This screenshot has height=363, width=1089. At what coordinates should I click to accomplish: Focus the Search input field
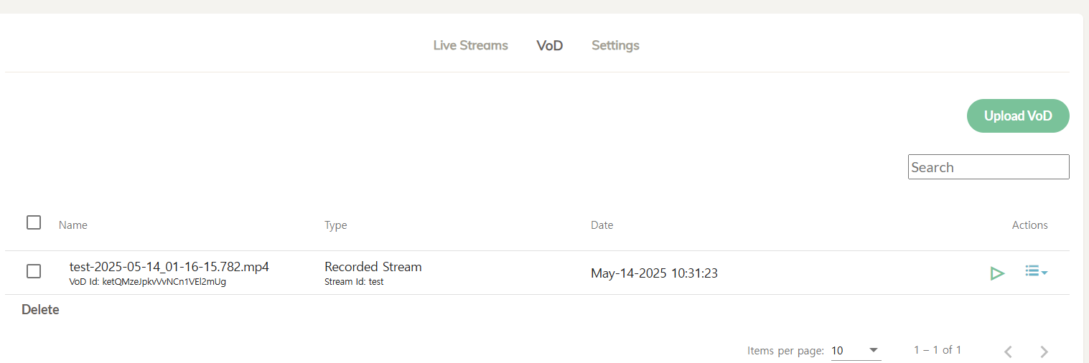[988, 167]
